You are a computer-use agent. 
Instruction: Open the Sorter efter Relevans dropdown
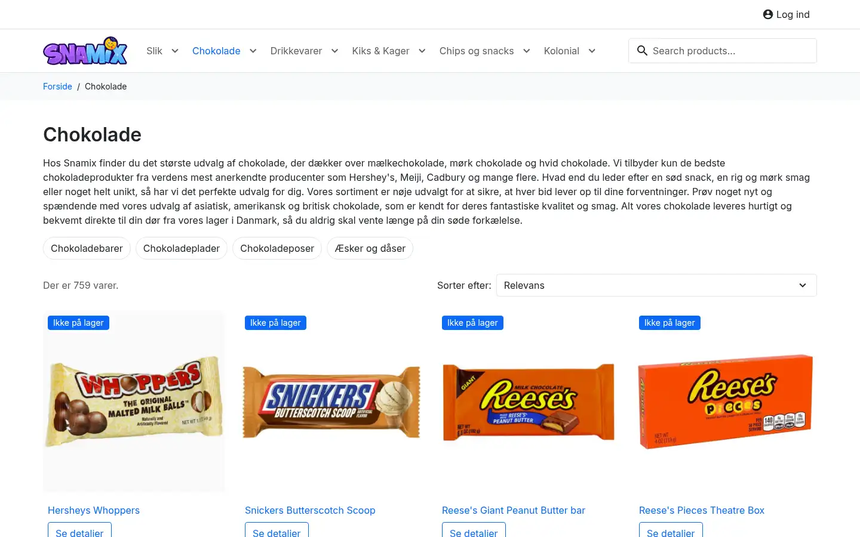[x=656, y=285]
